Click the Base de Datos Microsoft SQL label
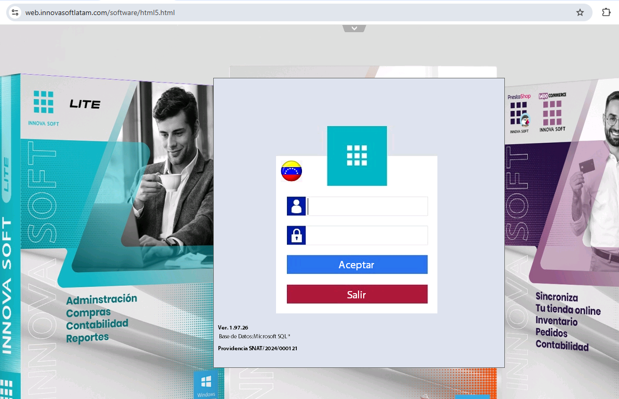619x399 pixels. [x=254, y=336]
